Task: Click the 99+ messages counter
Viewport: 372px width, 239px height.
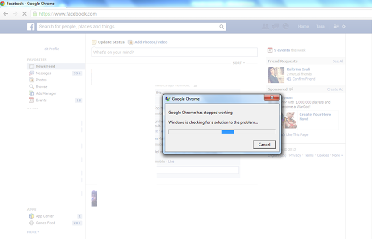Action: coord(77,73)
